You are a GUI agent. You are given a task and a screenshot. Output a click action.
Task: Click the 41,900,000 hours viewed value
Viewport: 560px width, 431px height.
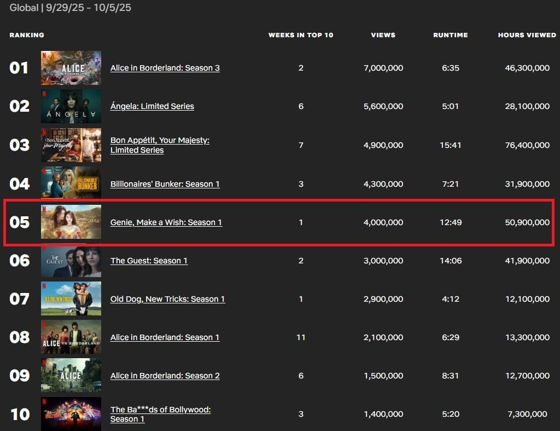click(527, 261)
